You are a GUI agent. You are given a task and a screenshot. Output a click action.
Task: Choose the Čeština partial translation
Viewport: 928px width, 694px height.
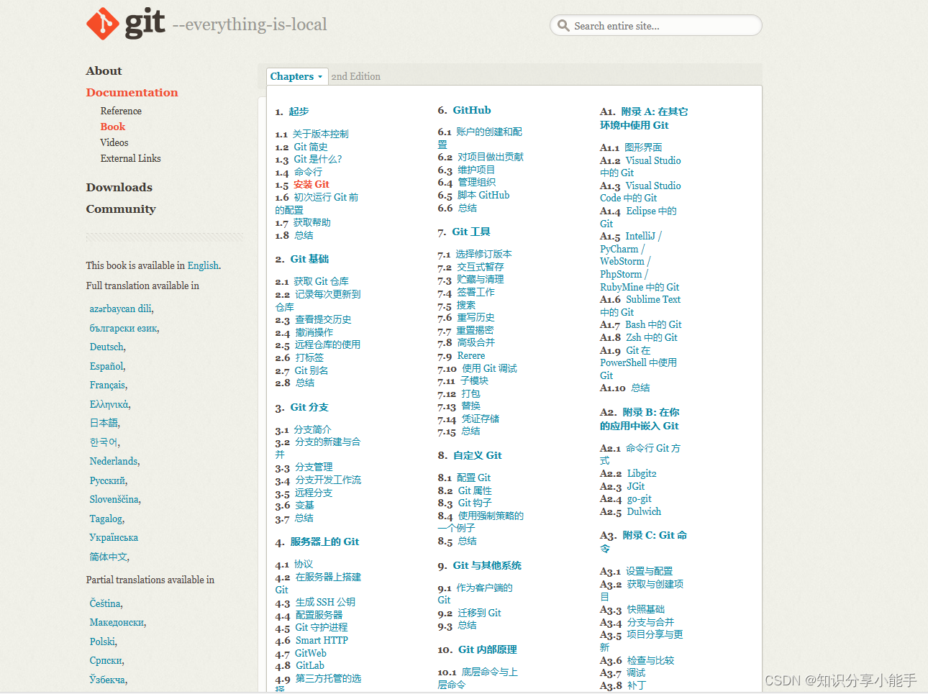pyautogui.click(x=105, y=603)
